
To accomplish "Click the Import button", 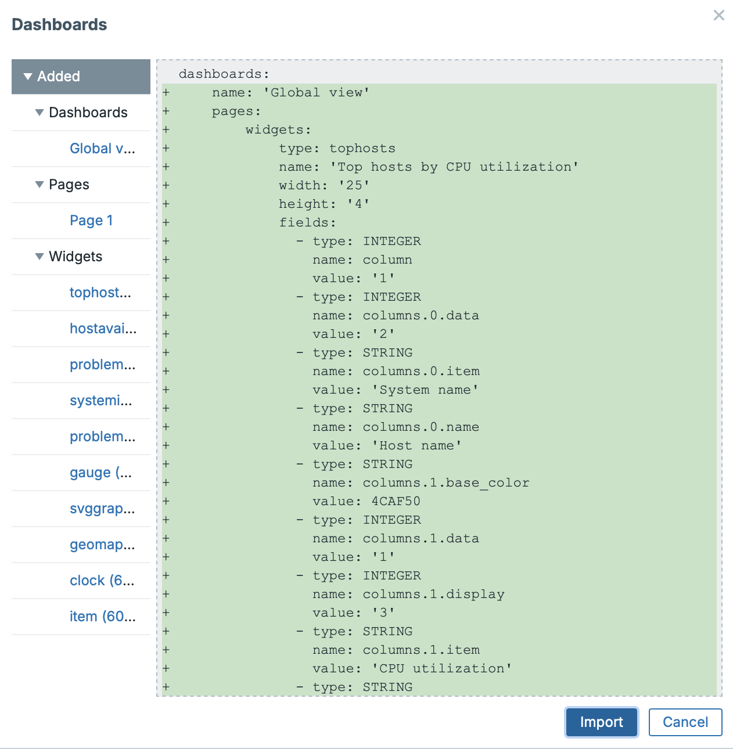I will pos(601,722).
